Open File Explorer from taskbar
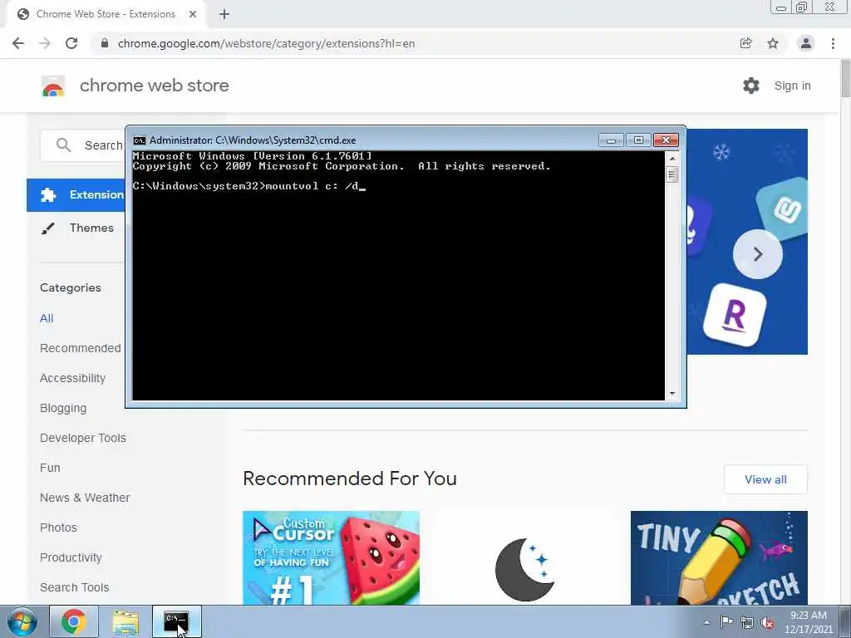851x638 pixels. pos(125,621)
